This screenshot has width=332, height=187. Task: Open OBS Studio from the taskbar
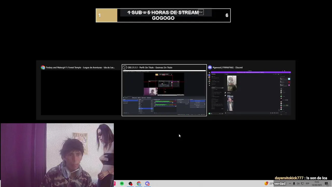tap(130, 184)
